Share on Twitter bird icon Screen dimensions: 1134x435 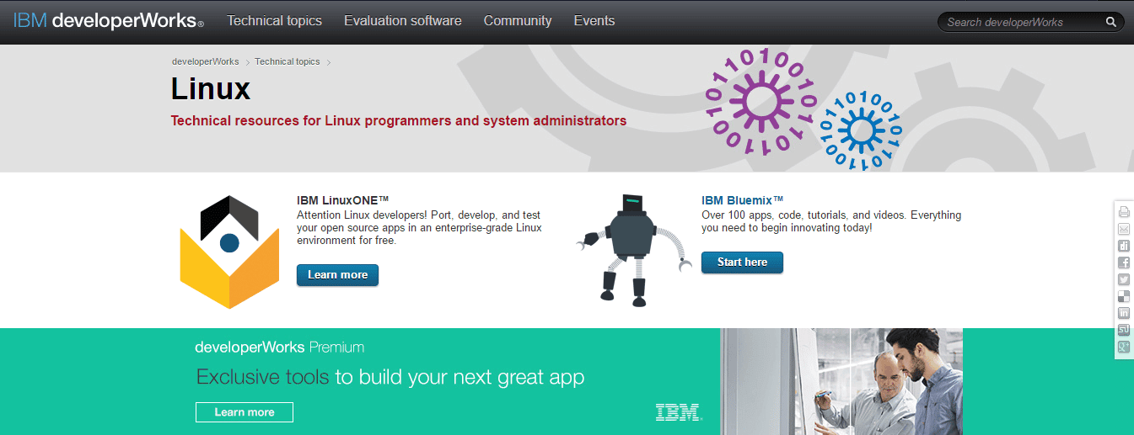click(x=1124, y=279)
